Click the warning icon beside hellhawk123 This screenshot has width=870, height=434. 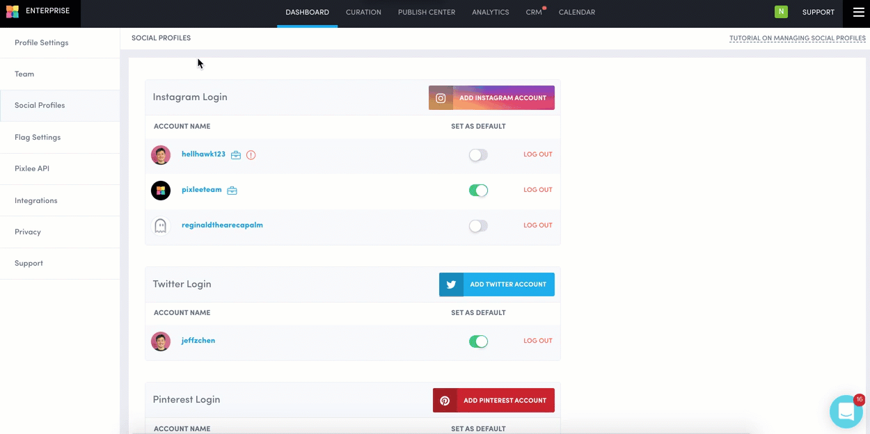point(251,155)
